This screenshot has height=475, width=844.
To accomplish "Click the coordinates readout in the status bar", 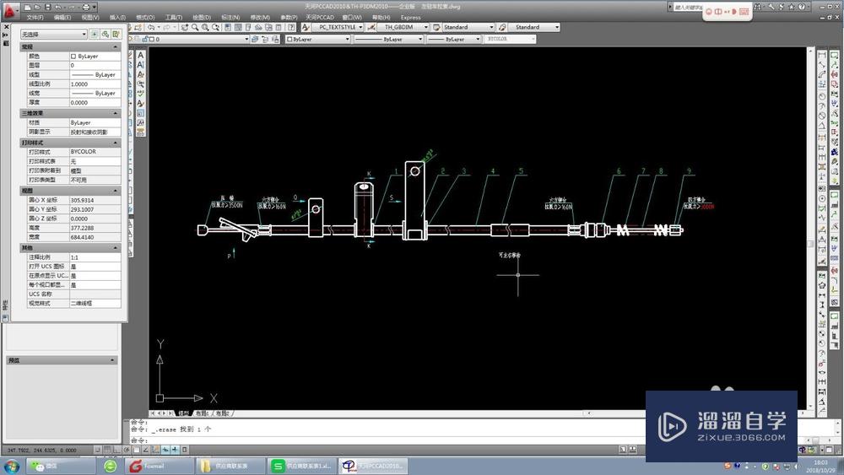I will tap(41, 451).
